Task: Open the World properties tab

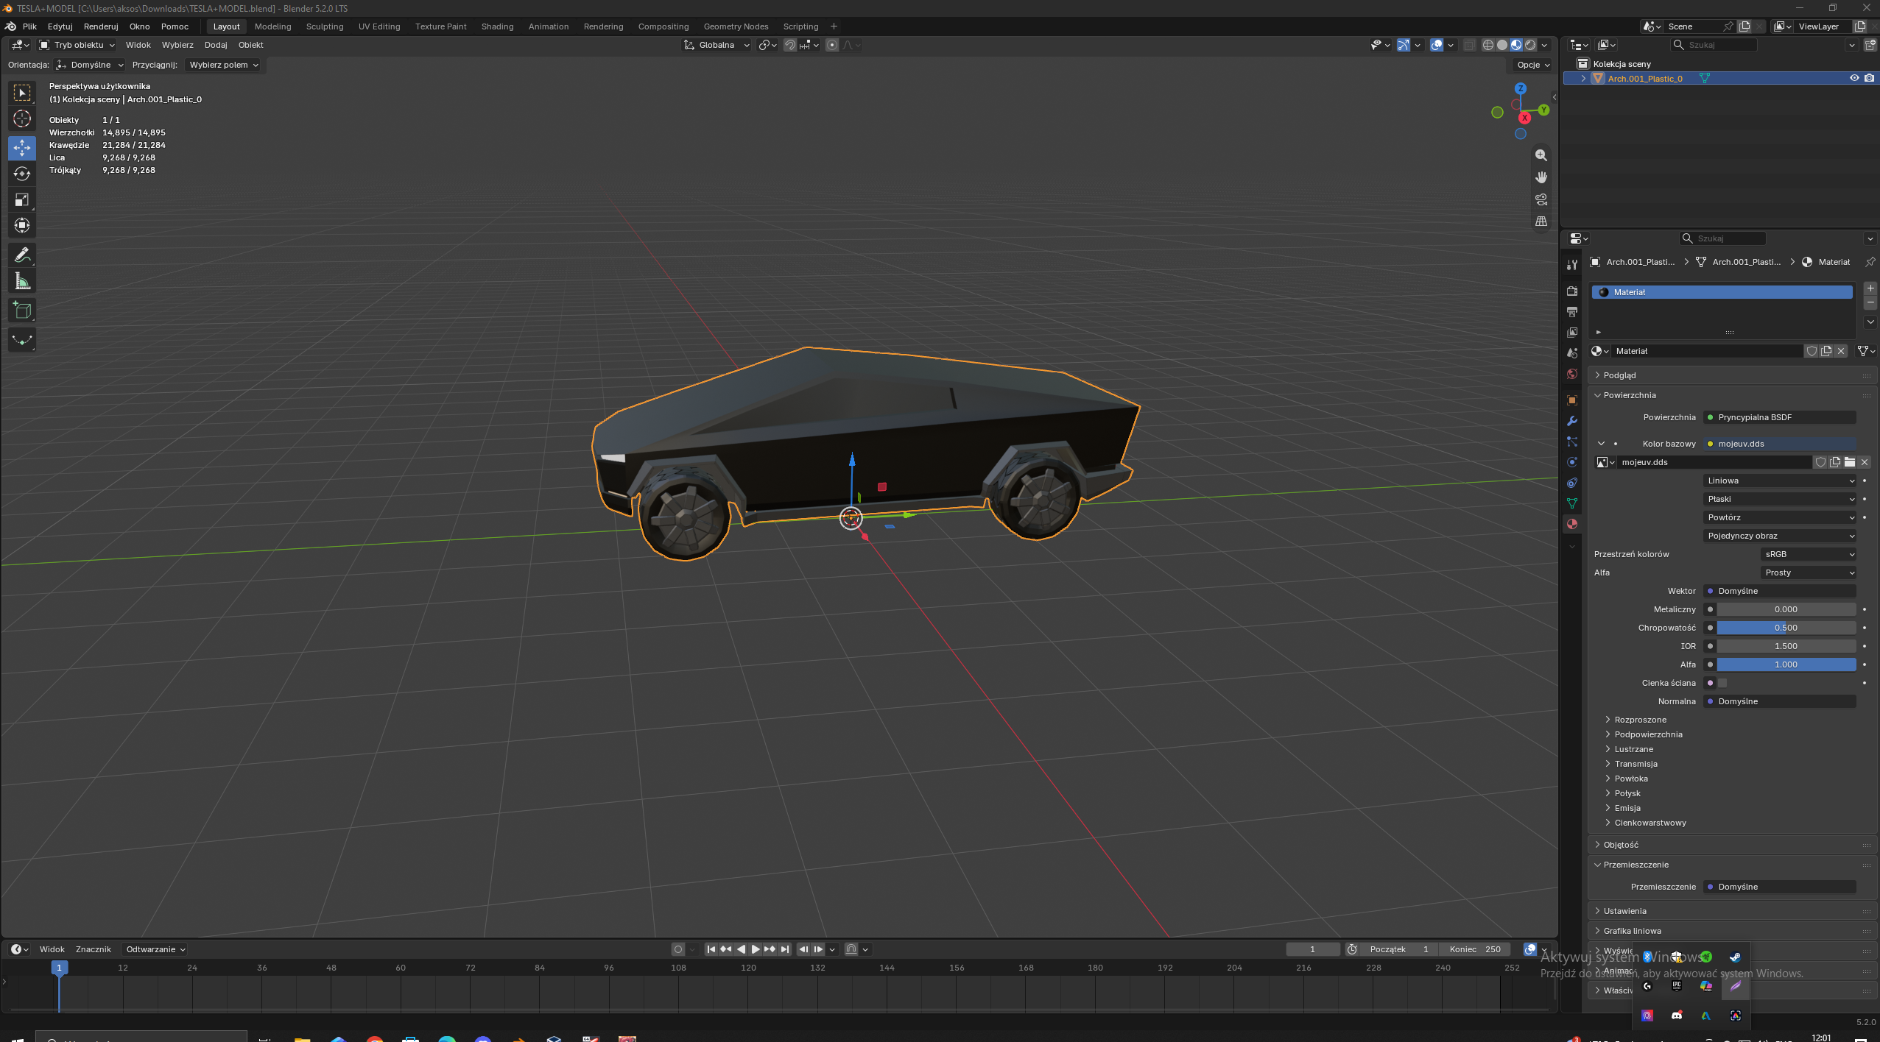Action: click(1571, 374)
